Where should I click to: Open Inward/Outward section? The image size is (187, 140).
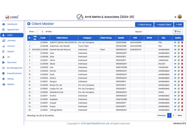click(x=12, y=74)
